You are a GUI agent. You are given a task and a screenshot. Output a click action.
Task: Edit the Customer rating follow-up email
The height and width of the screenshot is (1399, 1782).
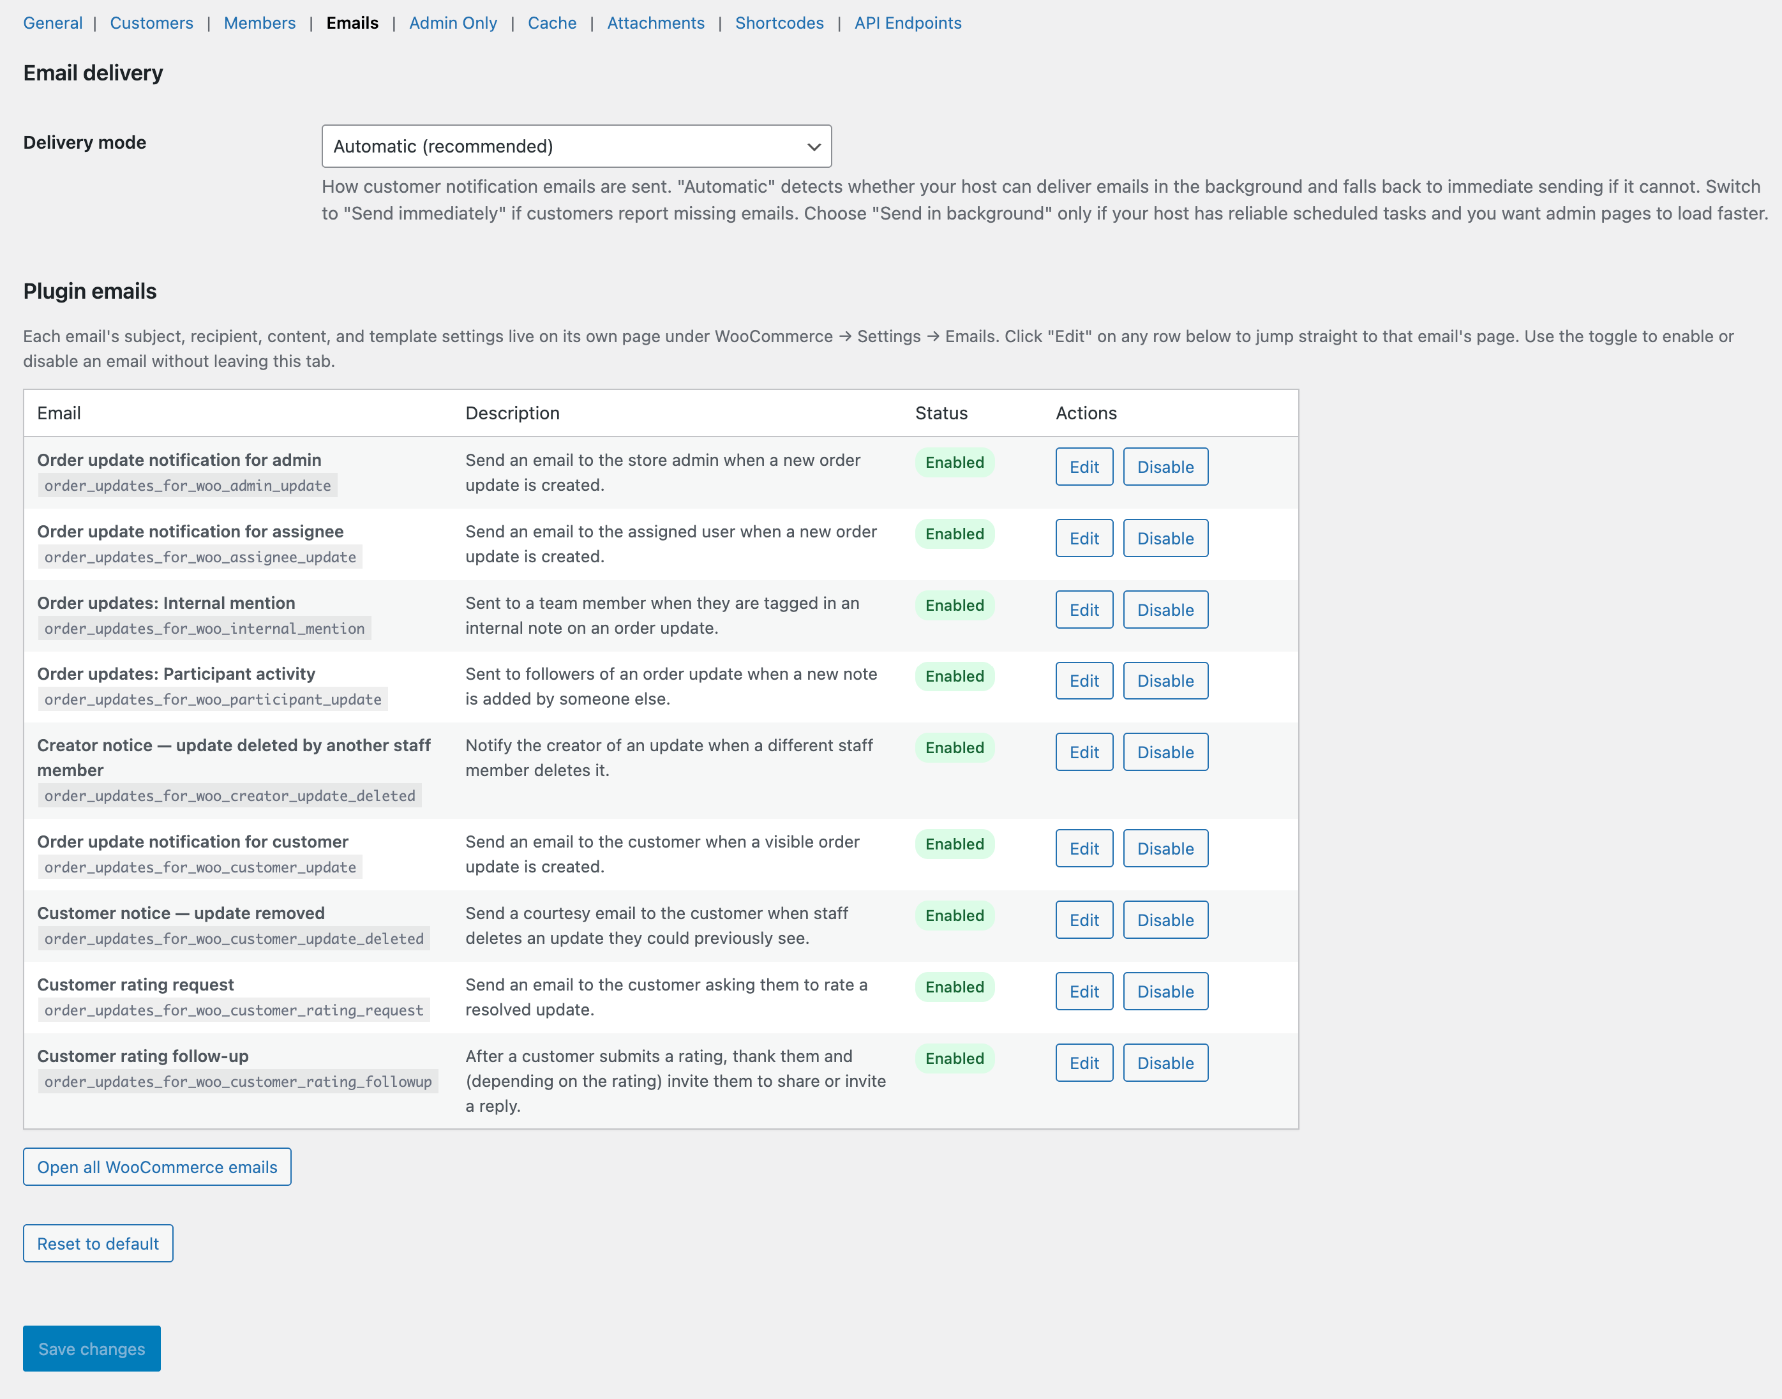(1084, 1063)
